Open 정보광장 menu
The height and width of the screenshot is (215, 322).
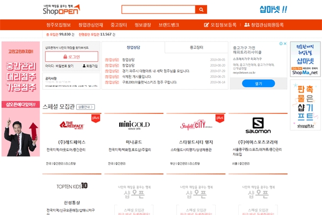(143, 25)
